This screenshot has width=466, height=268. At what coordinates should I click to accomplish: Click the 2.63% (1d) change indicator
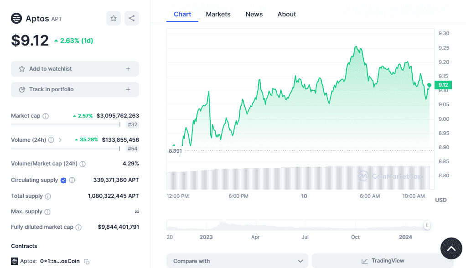click(74, 41)
